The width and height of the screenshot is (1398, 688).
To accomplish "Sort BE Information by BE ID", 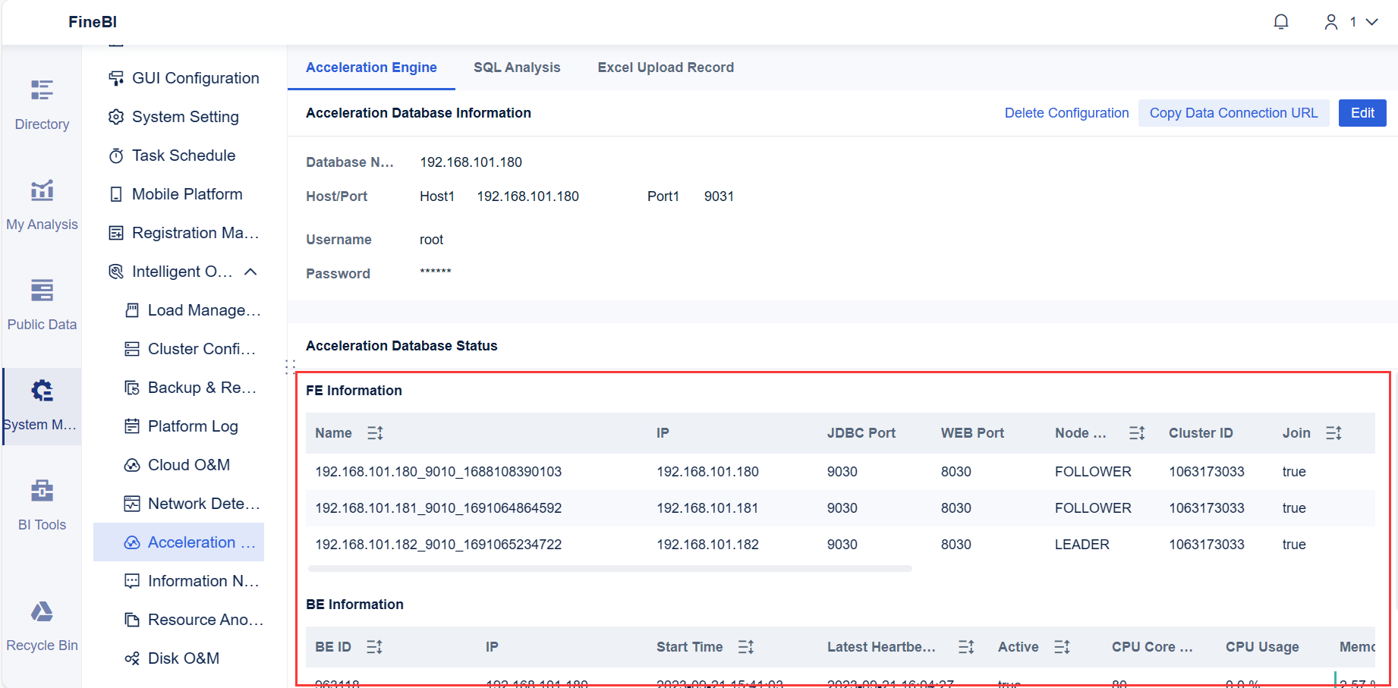I will tap(373, 646).
